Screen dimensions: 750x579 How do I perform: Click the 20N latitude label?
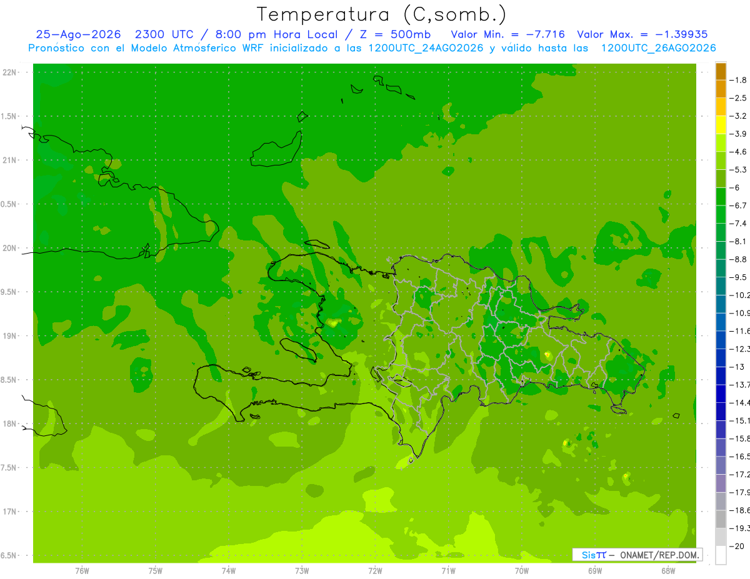[x=10, y=248]
